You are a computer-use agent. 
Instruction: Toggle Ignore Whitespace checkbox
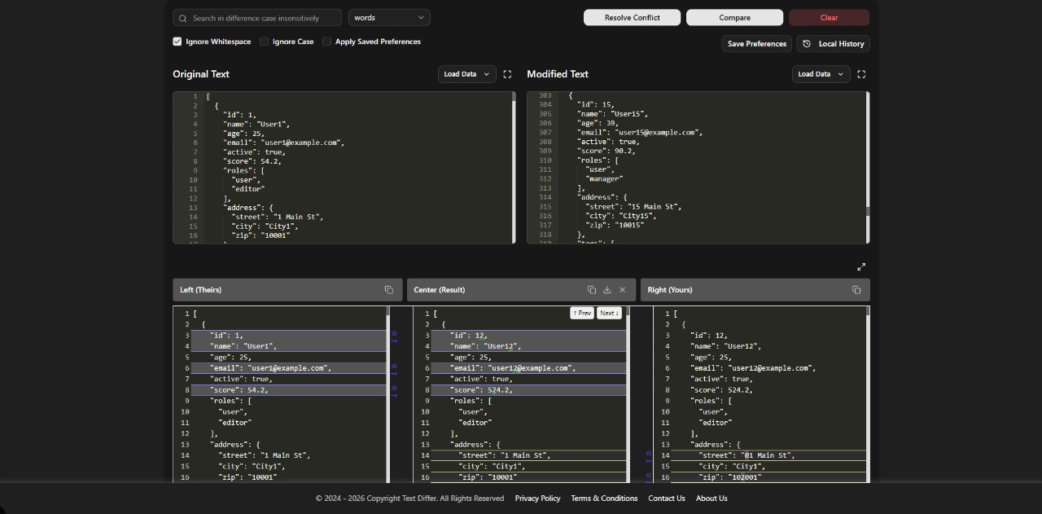[x=177, y=42]
